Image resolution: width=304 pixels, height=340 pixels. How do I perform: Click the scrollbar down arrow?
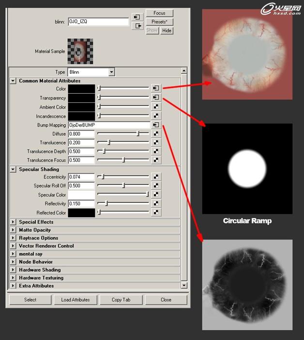tap(184, 285)
